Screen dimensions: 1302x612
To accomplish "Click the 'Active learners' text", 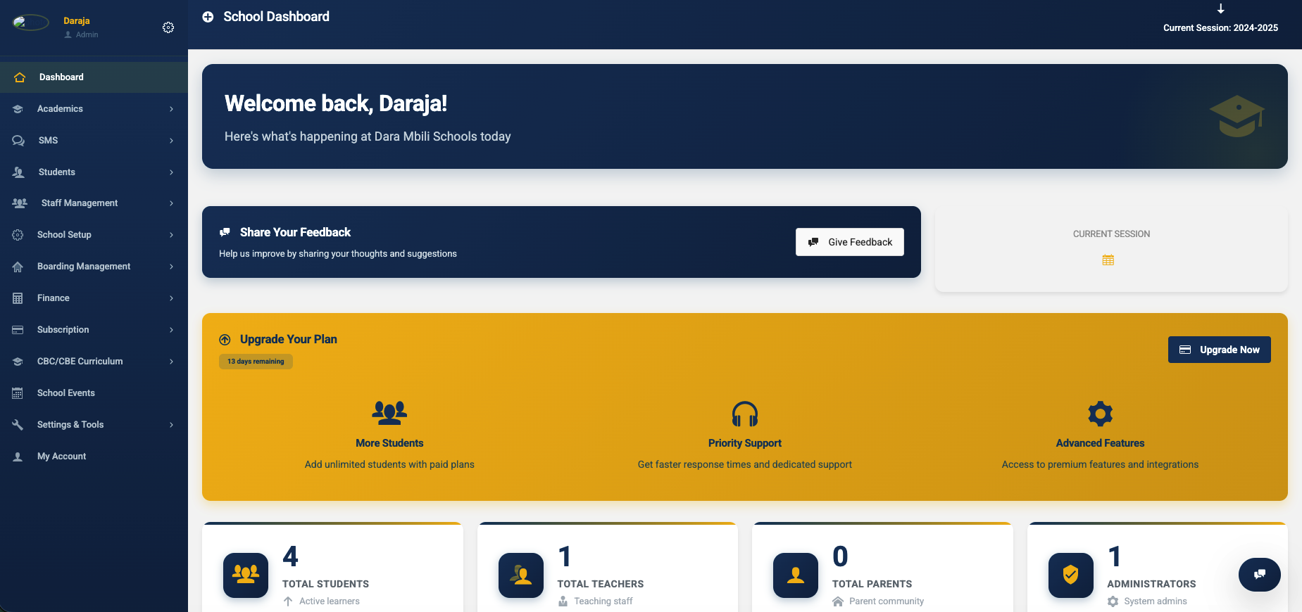I will tap(330, 601).
